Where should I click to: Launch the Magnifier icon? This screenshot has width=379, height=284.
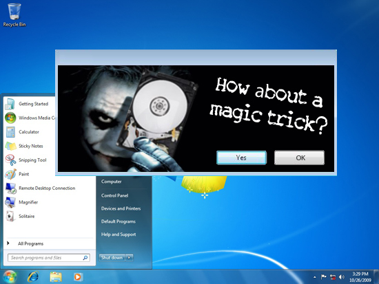(x=10, y=202)
